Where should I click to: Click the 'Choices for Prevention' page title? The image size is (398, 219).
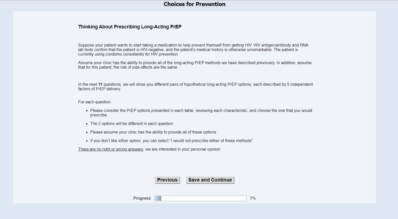pos(194,4)
